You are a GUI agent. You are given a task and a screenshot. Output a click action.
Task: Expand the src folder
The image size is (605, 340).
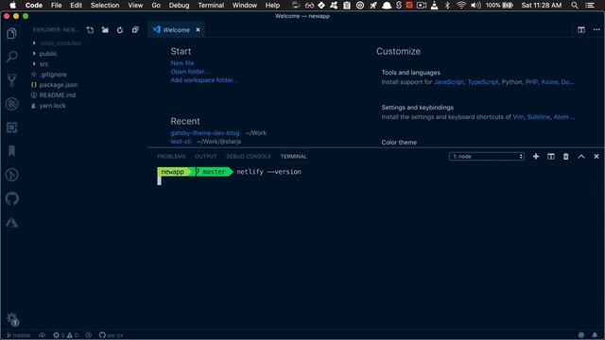43,64
